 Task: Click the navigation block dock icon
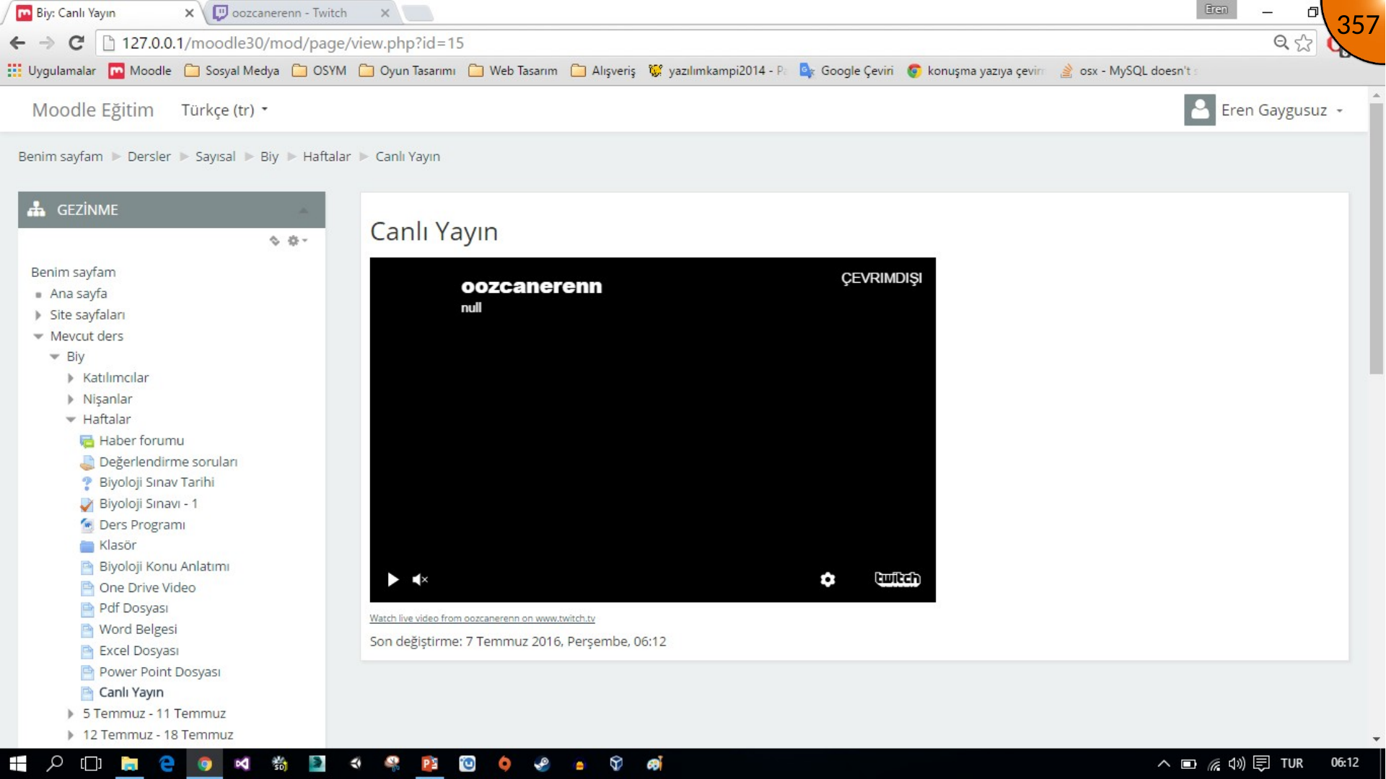point(274,240)
